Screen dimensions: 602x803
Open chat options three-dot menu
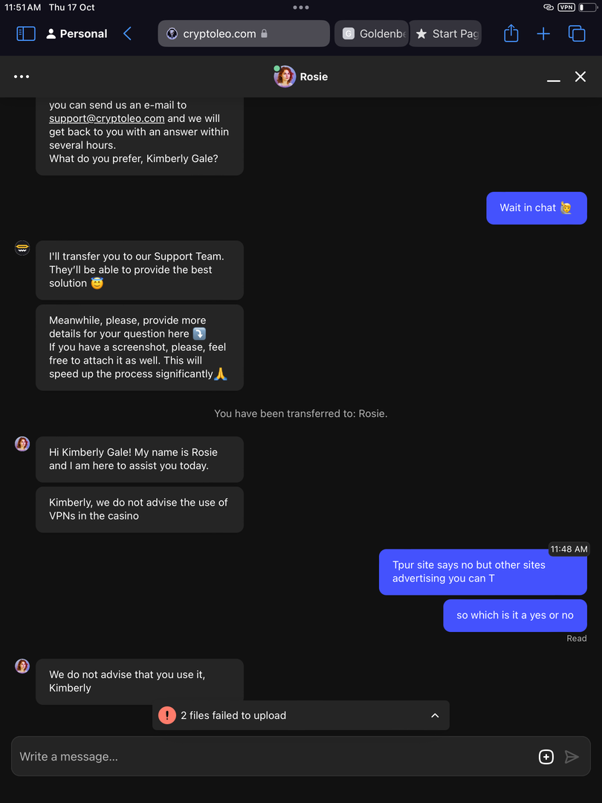pyautogui.click(x=22, y=77)
